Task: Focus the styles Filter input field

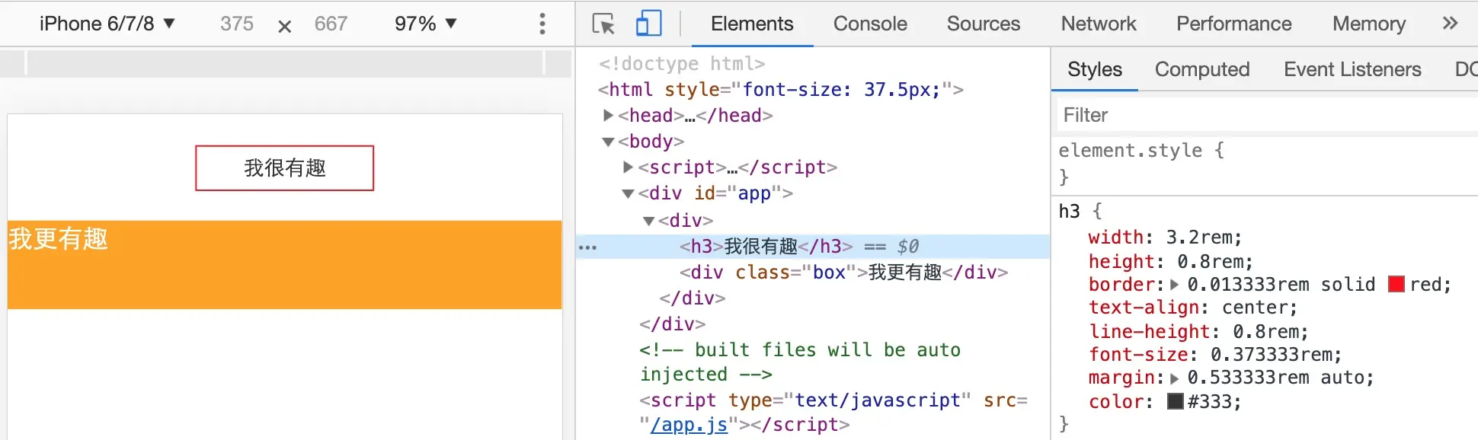Action: pyautogui.click(x=1266, y=115)
